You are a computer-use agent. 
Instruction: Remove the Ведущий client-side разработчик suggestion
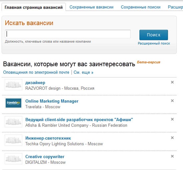coord(172,119)
